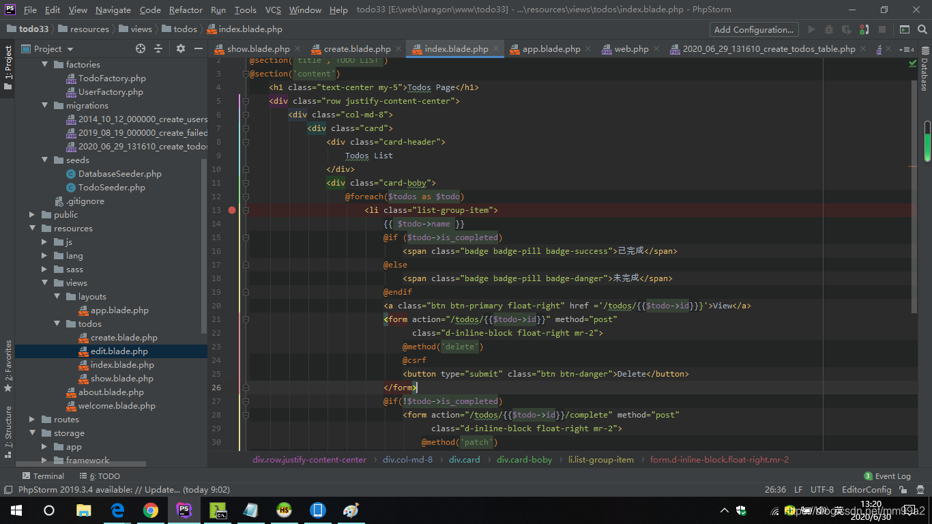The width and height of the screenshot is (932, 524).
Task: Expand the routes folder
Action: [x=32, y=419]
